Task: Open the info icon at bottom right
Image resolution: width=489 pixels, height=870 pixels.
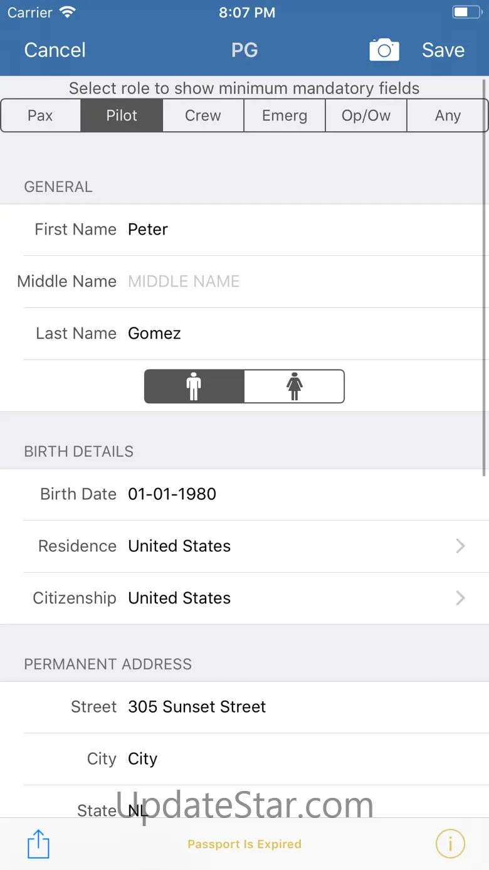Action: [x=450, y=844]
